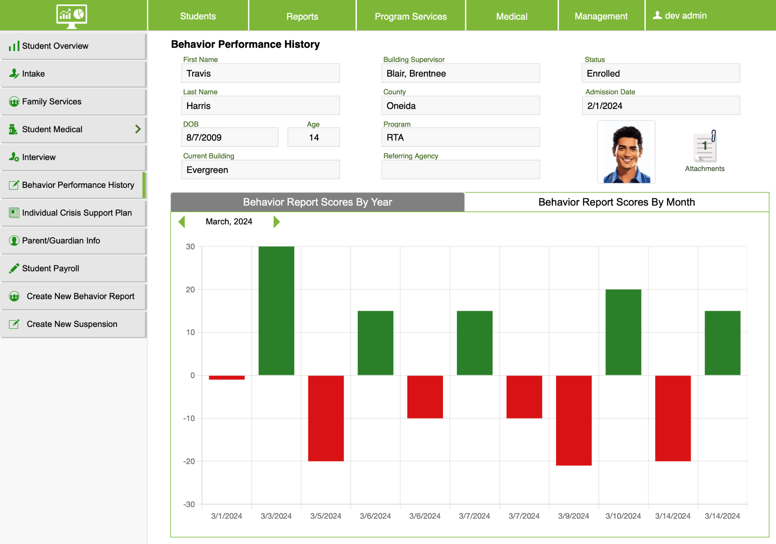Click the Create New Behavior Report icon
Viewport: 776px width, 544px height.
point(14,296)
